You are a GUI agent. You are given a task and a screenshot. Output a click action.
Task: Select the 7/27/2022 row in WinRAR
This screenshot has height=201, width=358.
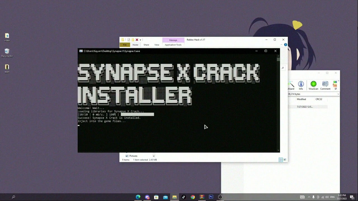click(x=308, y=107)
